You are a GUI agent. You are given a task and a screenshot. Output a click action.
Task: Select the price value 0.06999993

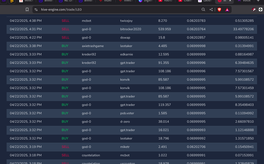196,130
